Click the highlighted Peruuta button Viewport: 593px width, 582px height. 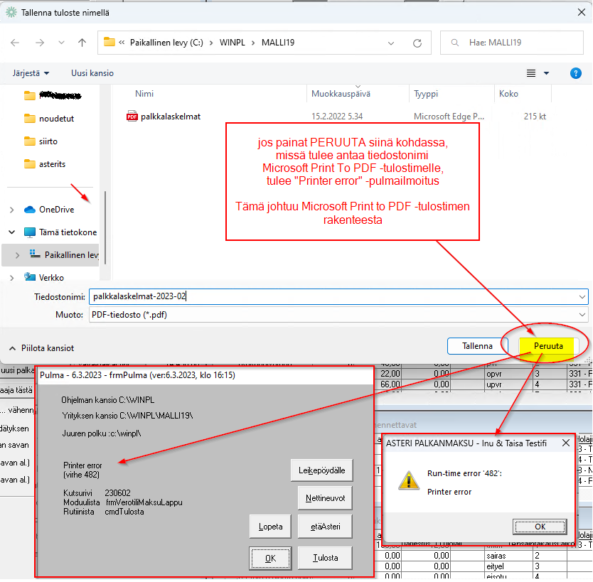pos(548,346)
